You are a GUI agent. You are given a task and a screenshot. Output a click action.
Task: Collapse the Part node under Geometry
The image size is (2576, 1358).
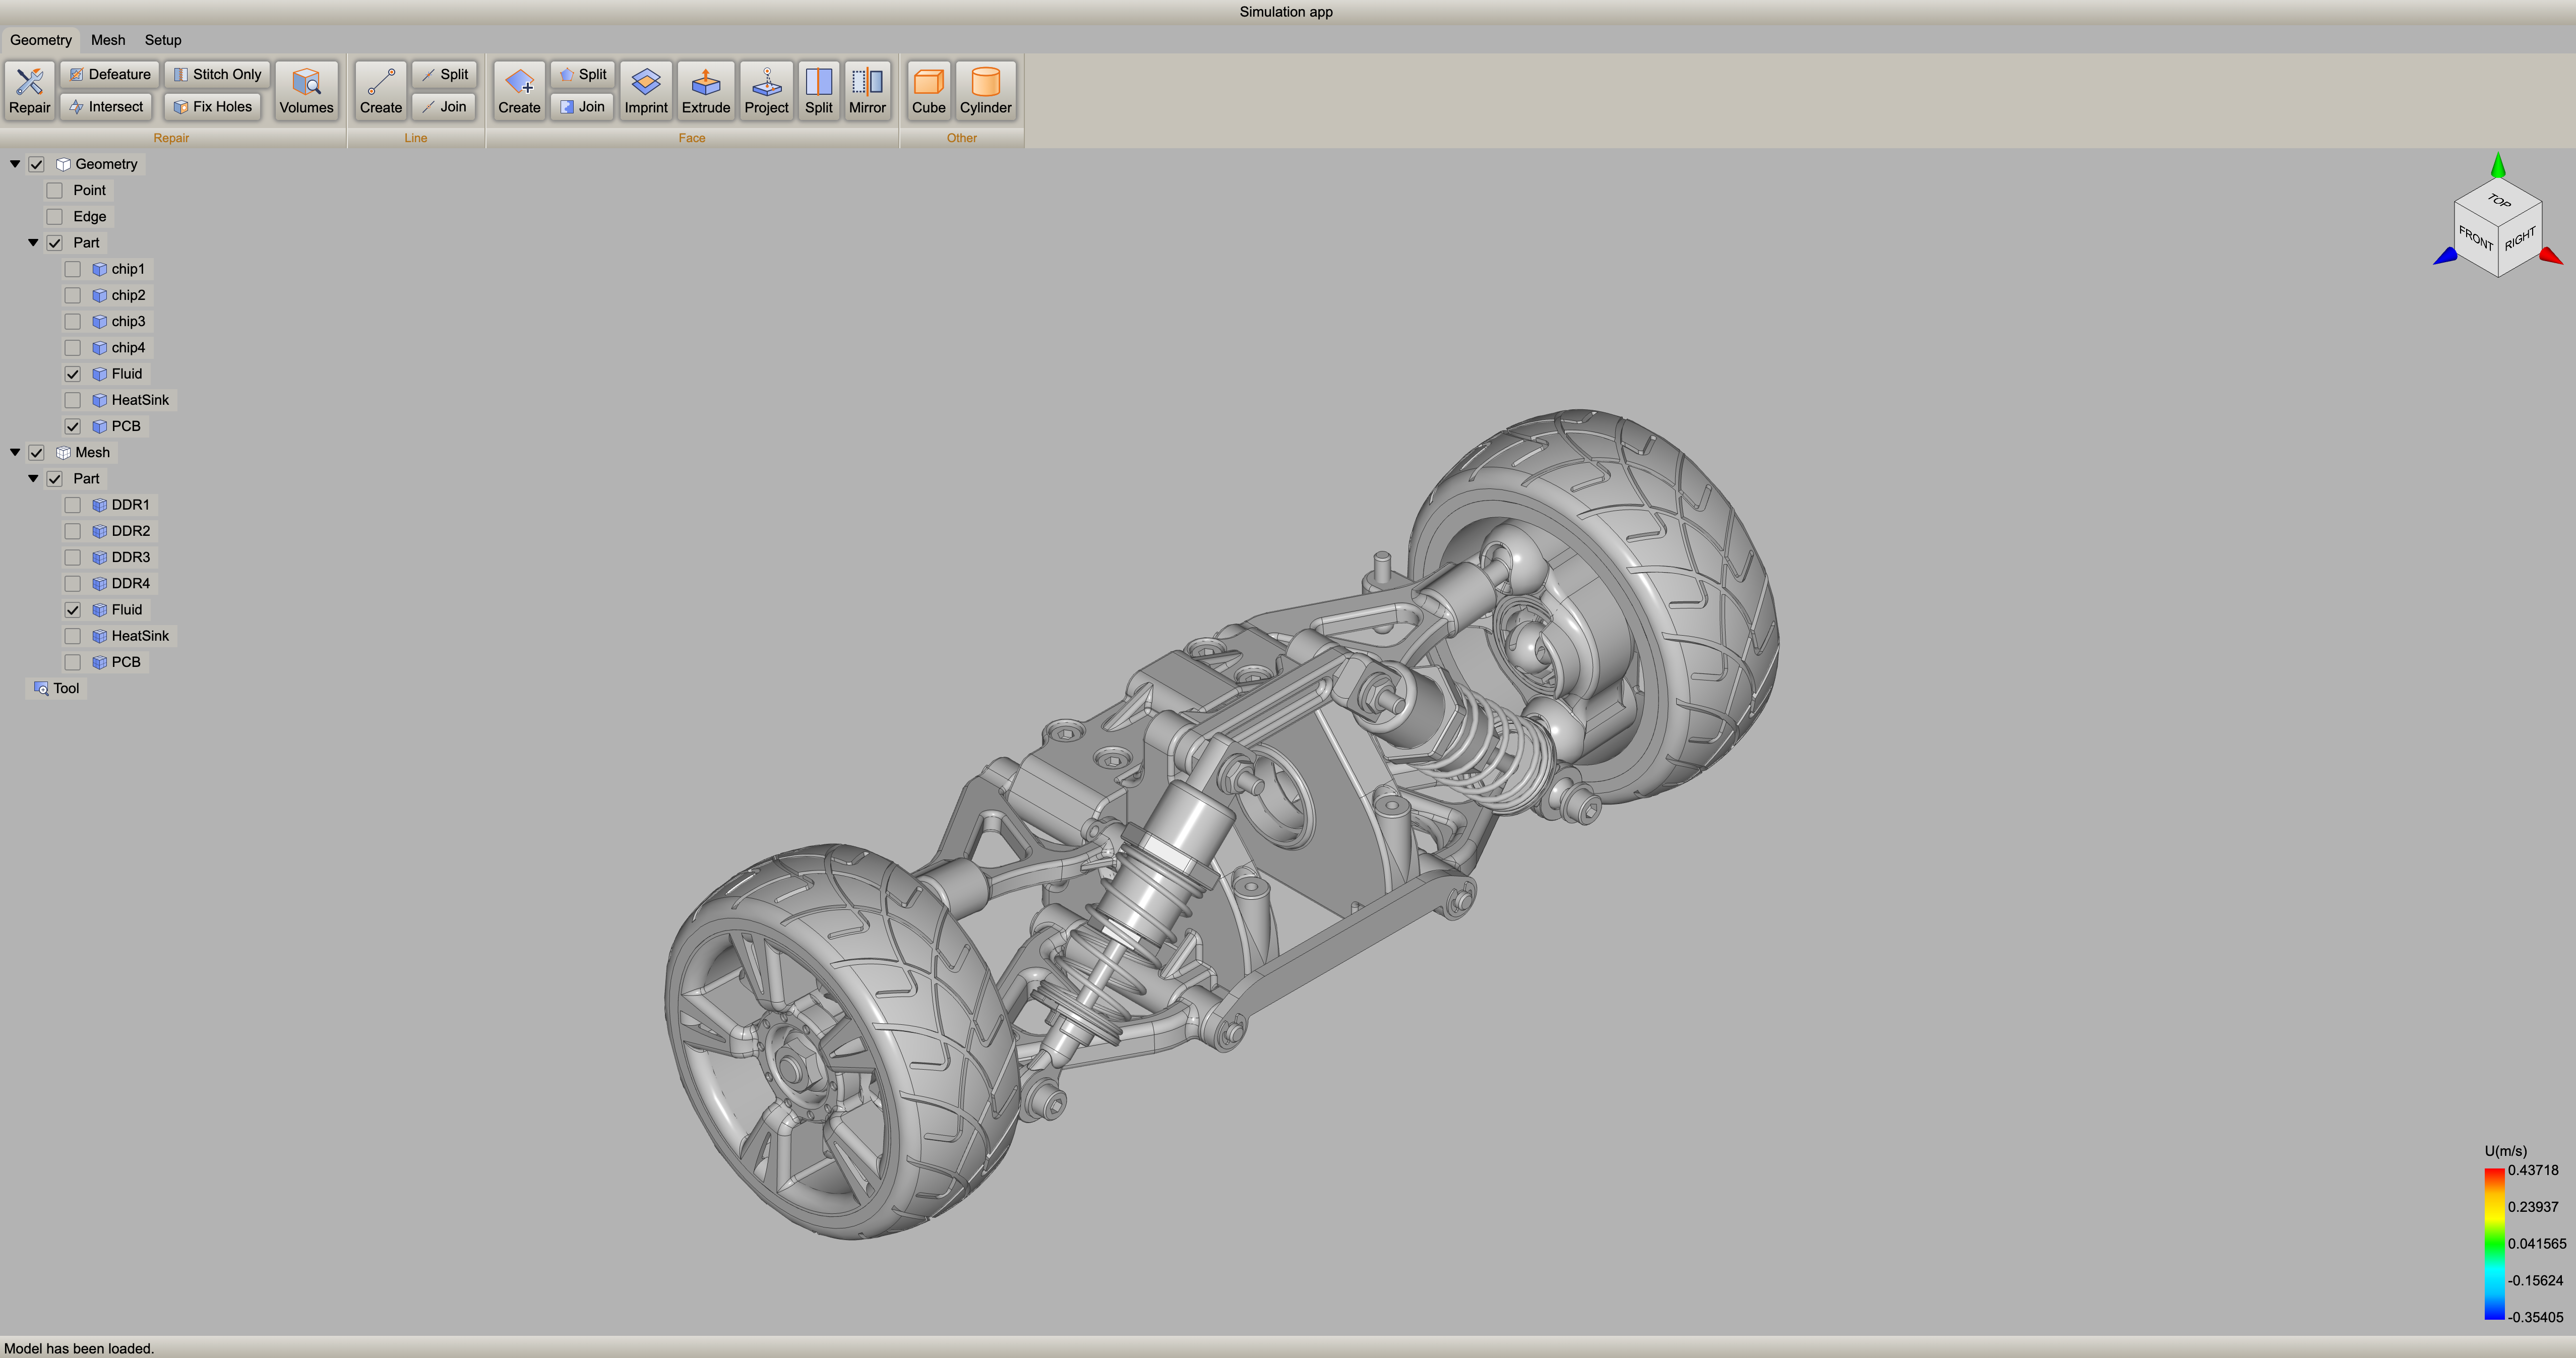coord(33,243)
